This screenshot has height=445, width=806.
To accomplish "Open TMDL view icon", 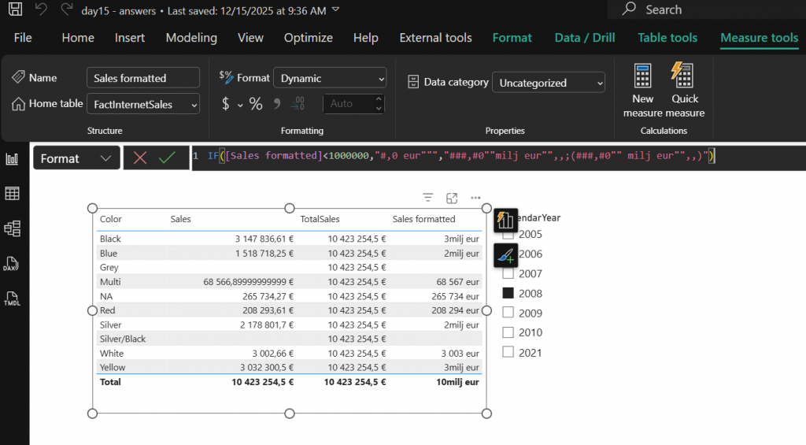I will pos(13,299).
